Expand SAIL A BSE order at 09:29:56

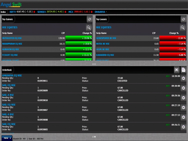point(183,98)
